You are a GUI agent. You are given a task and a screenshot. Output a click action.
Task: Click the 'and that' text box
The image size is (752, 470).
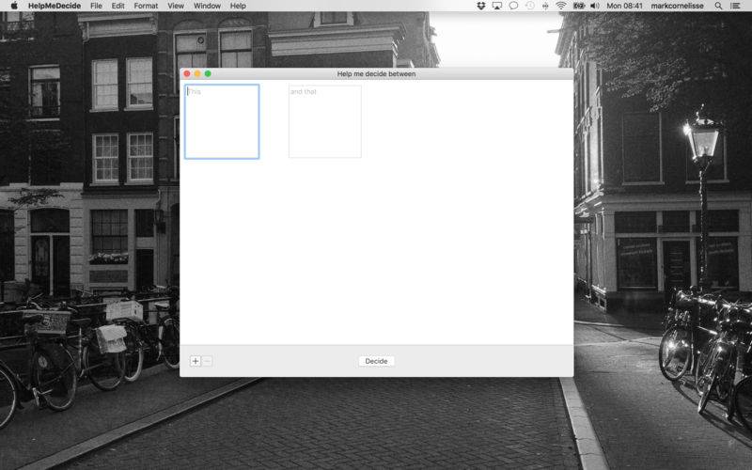[x=324, y=121]
